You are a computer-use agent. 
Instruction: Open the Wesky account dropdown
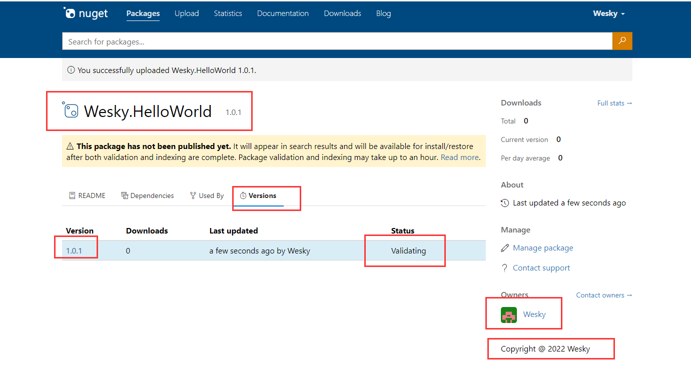[x=609, y=13]
